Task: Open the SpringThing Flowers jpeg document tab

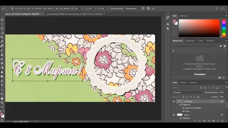Action: click(74, 14)
